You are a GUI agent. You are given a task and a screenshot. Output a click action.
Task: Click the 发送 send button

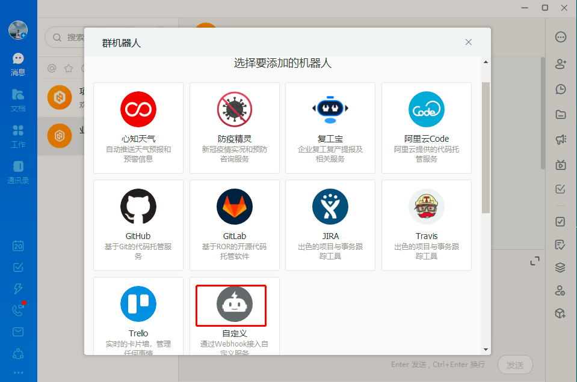515,365
